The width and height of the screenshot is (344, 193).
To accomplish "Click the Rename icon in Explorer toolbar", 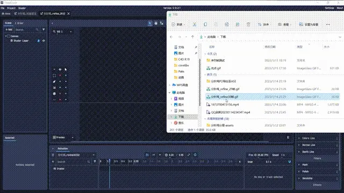I will tap(227, 25).
